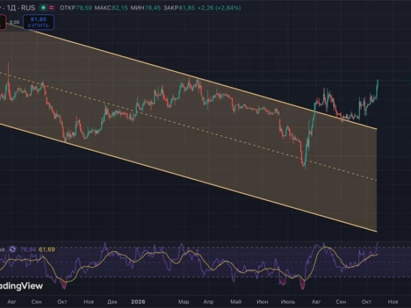The height and width of the screenshot is (308, 411).
Task: Click the Июль month label on the time axis
Action: (288, 302)
